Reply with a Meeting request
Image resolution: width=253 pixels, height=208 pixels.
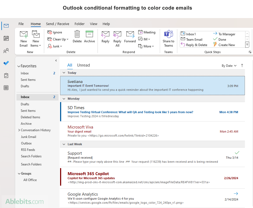click(147, 32)
